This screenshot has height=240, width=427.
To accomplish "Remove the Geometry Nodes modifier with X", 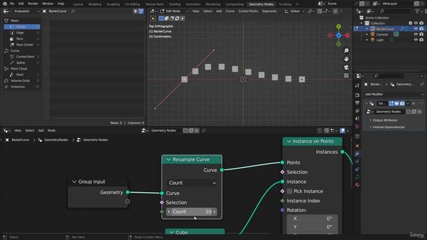I will point(414,103).
